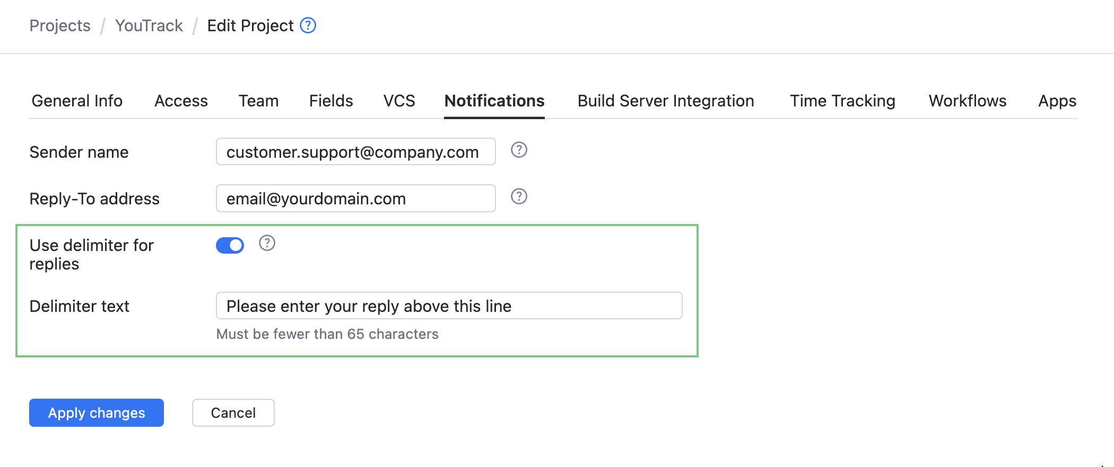
Task: Switch to Time Tracking tab
Action: (x=842, y=101)
